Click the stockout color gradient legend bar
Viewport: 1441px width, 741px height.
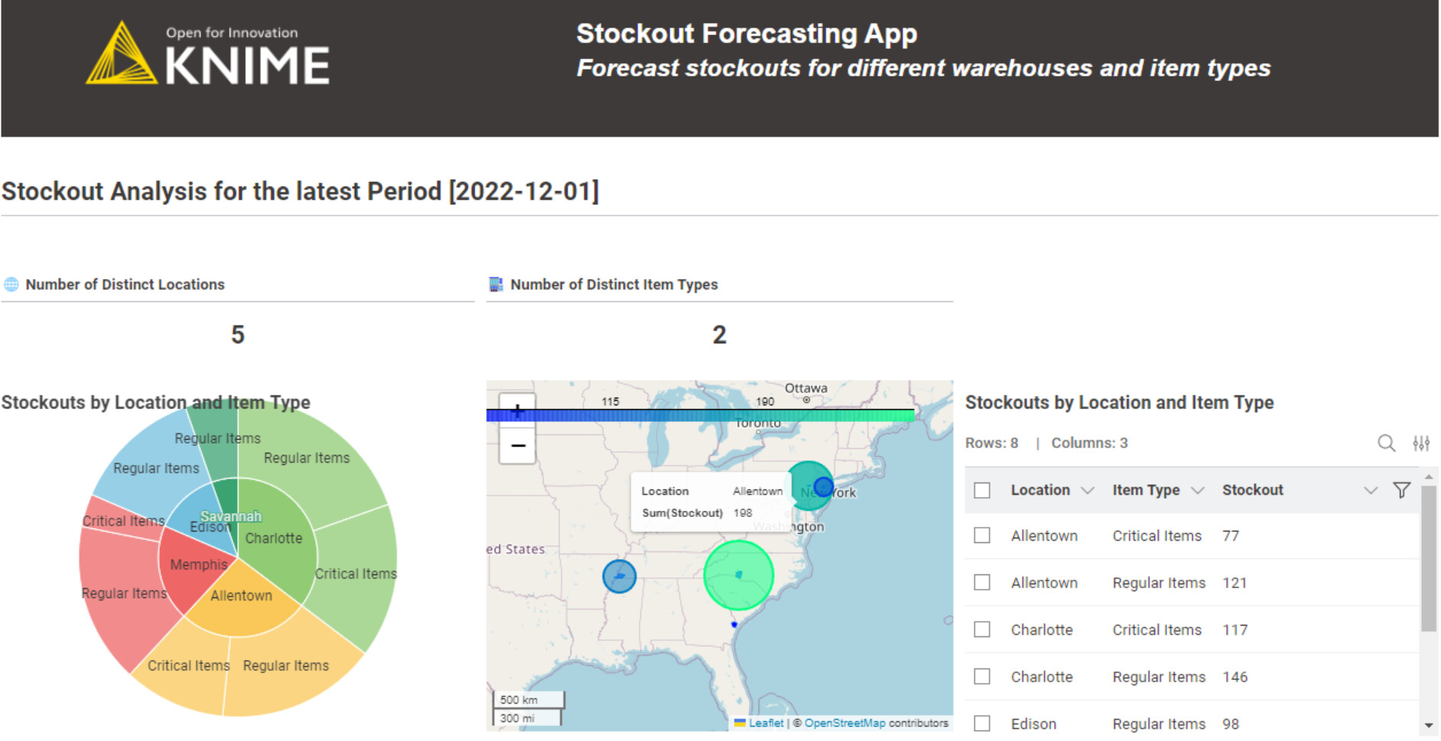click(x=700, y=415)
